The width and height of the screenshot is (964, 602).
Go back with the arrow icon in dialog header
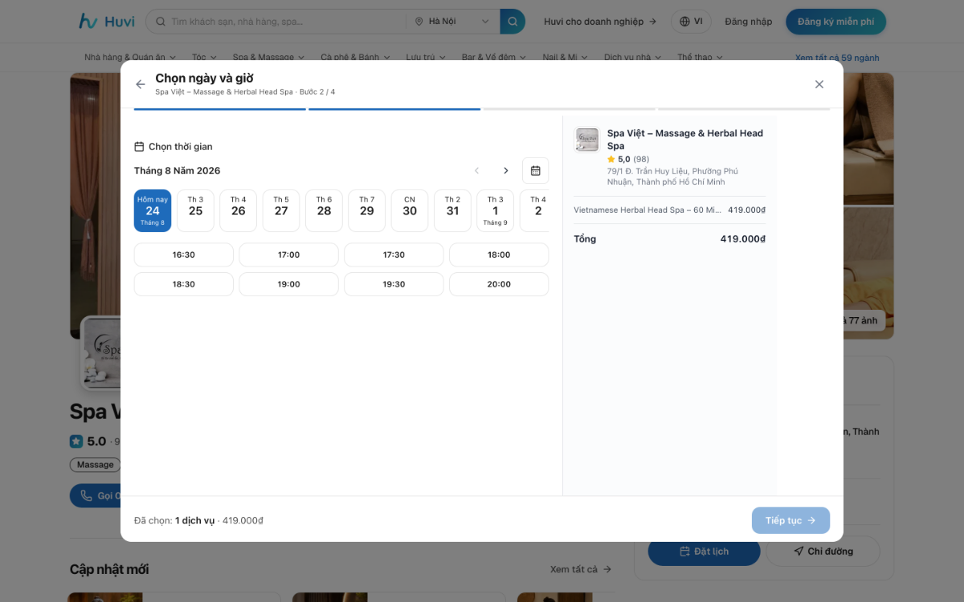pyautogui.click(x=141, y=84)
